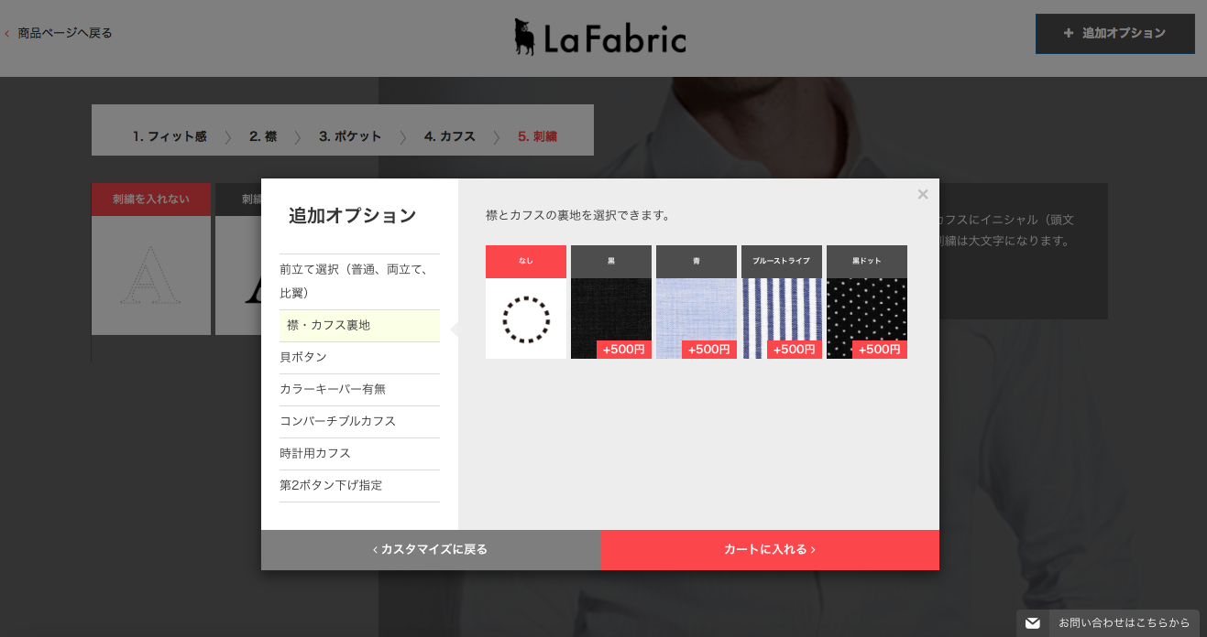Open 時計用カフス option

coord(359,454)
